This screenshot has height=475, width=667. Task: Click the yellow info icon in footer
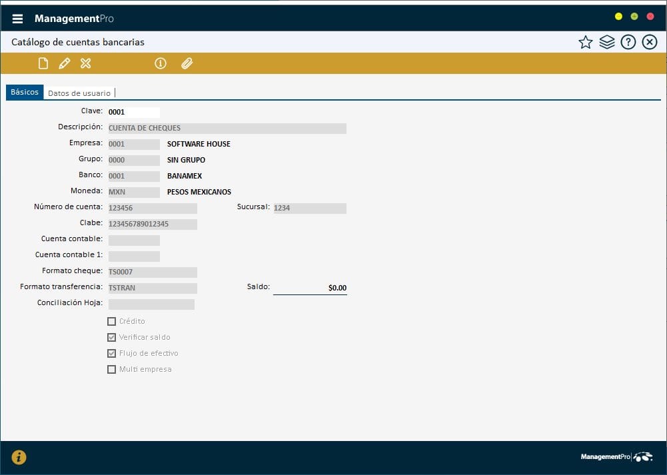(19, 457)
